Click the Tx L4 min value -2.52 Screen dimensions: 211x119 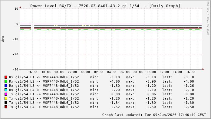pos(114,107)
